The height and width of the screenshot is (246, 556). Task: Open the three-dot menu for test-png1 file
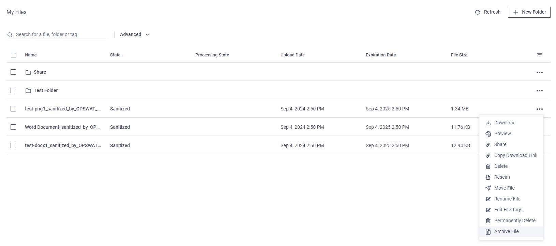(540, 109)
